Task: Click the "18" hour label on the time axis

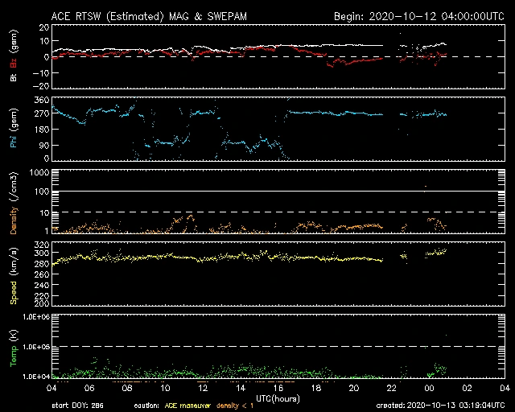Action: pos(316,389)
